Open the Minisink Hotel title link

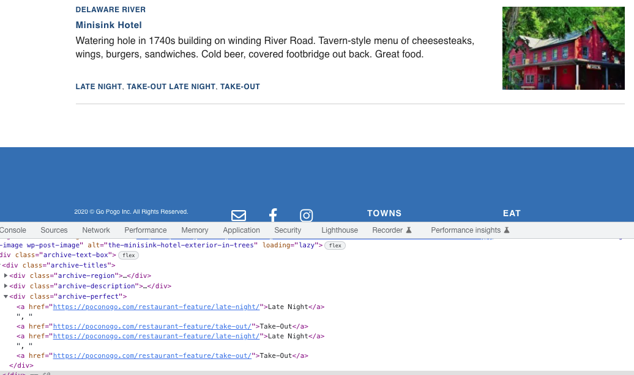tap(109, 25)
